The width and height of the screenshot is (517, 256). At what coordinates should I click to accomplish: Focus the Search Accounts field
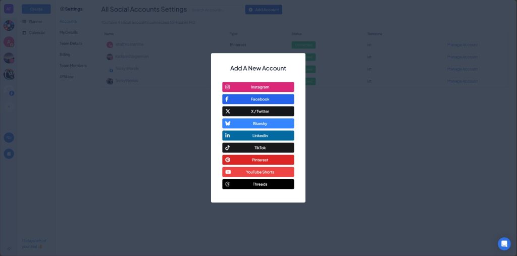pos(216,10)
